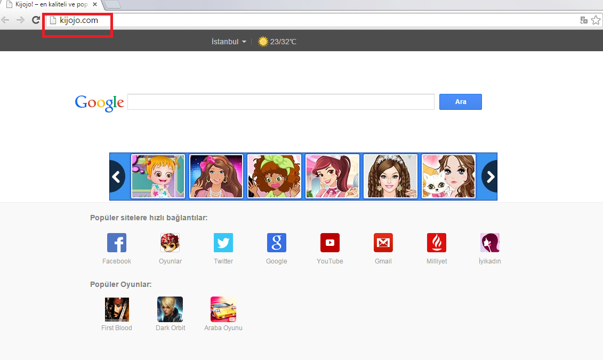Screen dimensions: 603x360
Task: Click the Oyunlar games icon
Action: coord(170,243)
